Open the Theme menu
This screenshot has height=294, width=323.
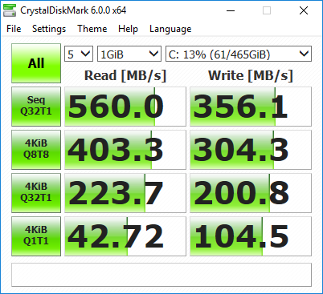click(x=92, y=29)
